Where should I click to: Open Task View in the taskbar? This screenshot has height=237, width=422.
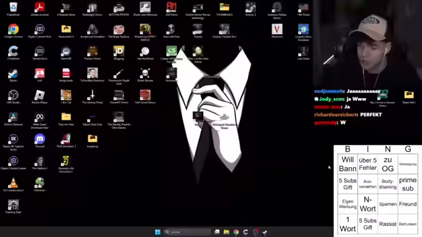[217, 232]
